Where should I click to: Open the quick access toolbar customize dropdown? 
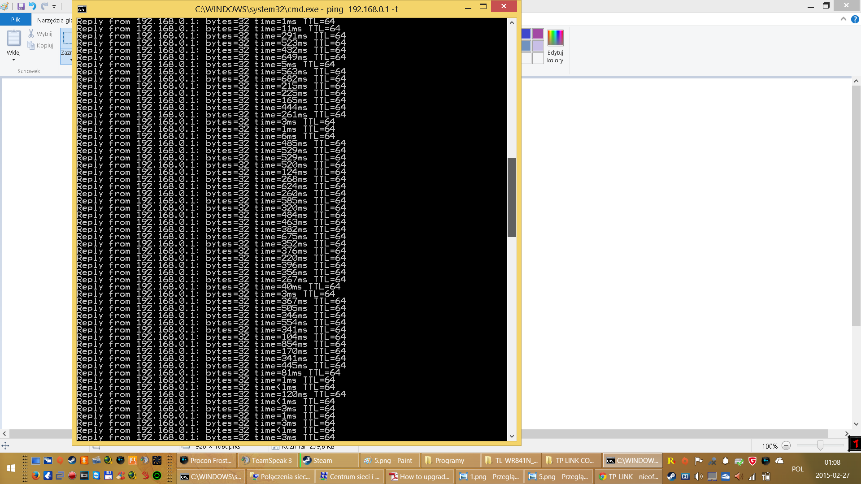pyautogui.click(x=54, y=7)
